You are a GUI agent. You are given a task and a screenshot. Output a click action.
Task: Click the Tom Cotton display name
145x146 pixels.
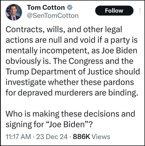click(46, 7)
